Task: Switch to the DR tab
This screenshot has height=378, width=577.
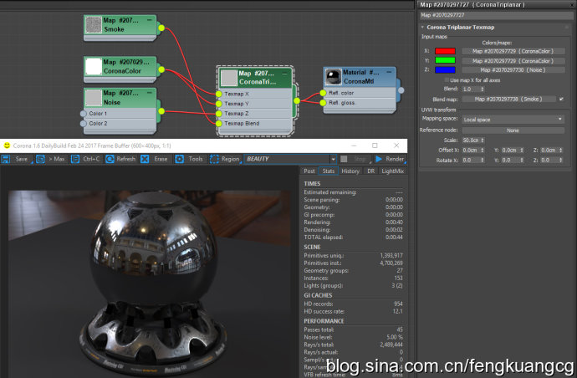Action: 371,171
